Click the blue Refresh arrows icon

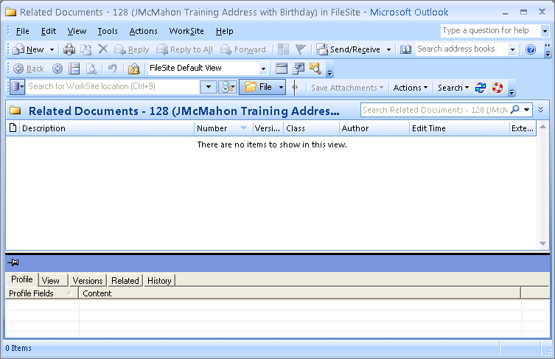tap(481, 88)
